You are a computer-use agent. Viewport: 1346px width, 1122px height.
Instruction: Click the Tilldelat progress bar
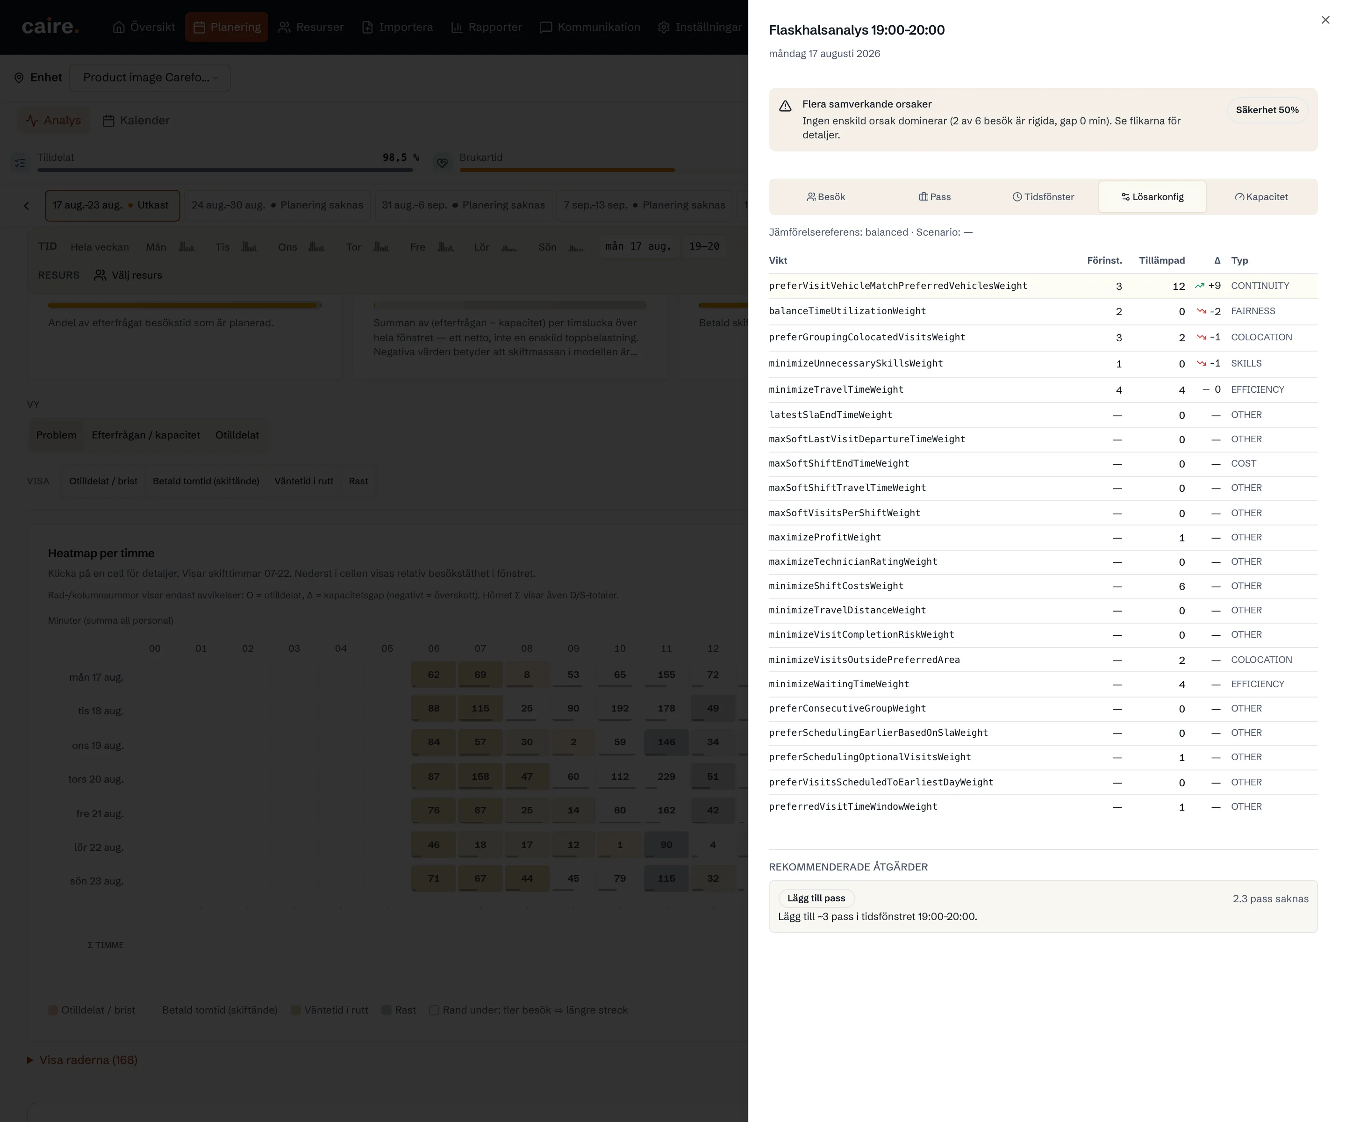[x=225, y=170]
